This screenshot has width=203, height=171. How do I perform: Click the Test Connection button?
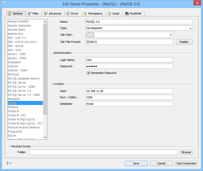click(x=186, y=163)
